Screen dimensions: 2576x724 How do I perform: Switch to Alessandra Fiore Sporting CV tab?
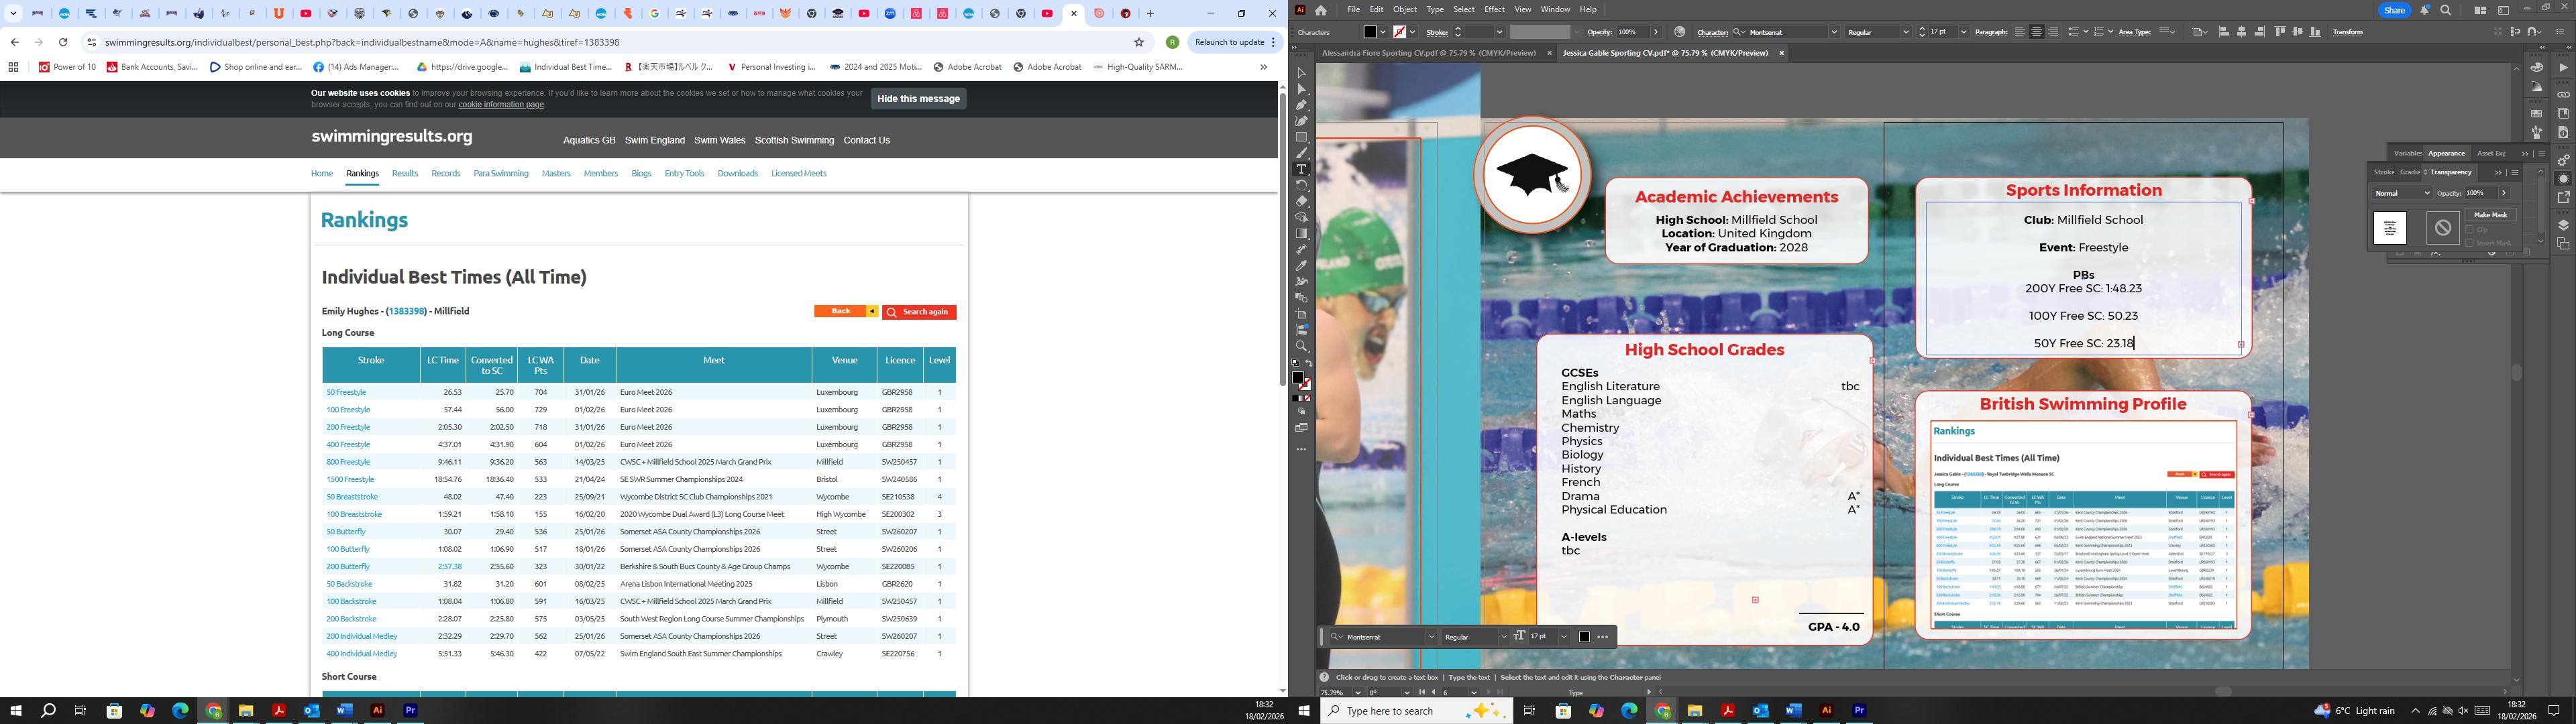1428,53
